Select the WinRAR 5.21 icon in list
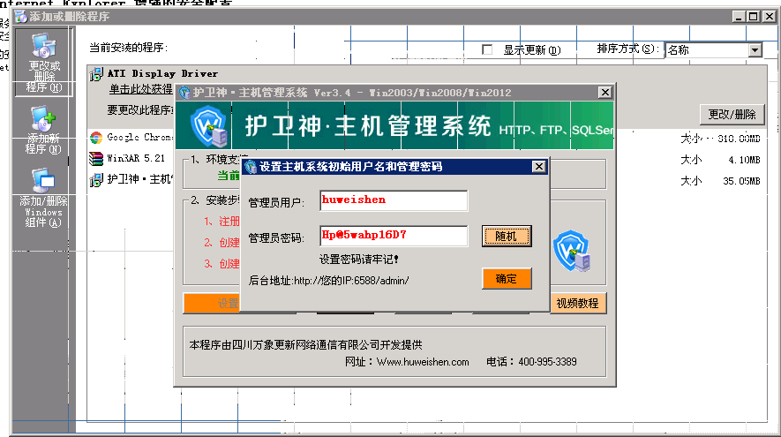This screenshot has width=781, height=437. pos(96,158)
